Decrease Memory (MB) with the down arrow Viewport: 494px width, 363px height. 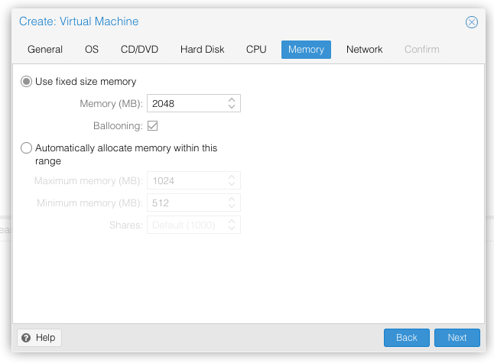pyautogui.click(x=232, y=107)
